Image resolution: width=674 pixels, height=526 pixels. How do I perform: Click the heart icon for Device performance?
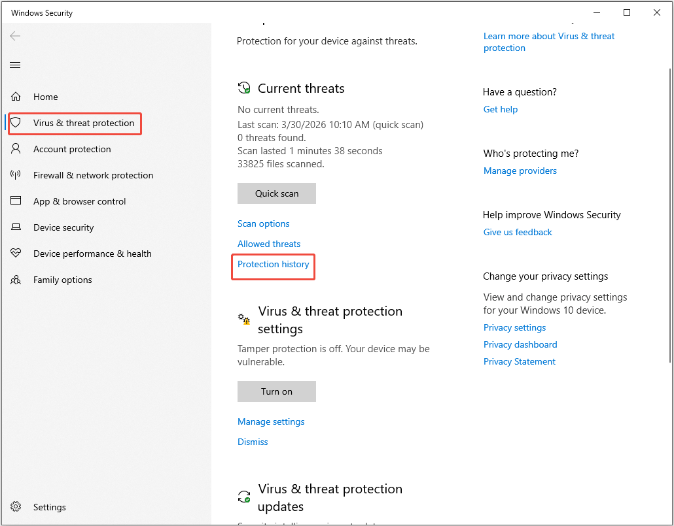coord(16,254)
